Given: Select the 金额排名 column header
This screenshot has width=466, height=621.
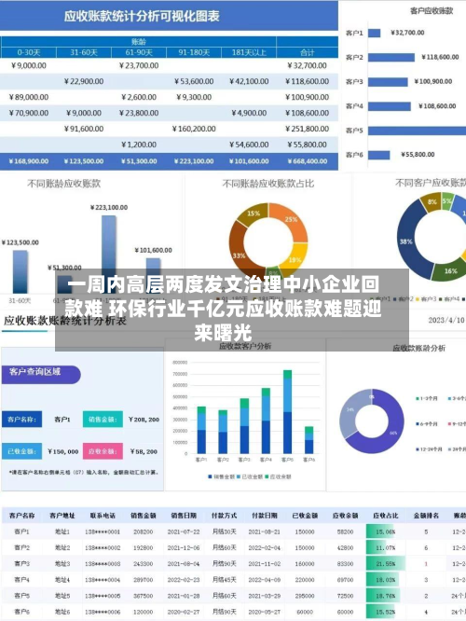Looking at the screenshot, I should point(426,516).
